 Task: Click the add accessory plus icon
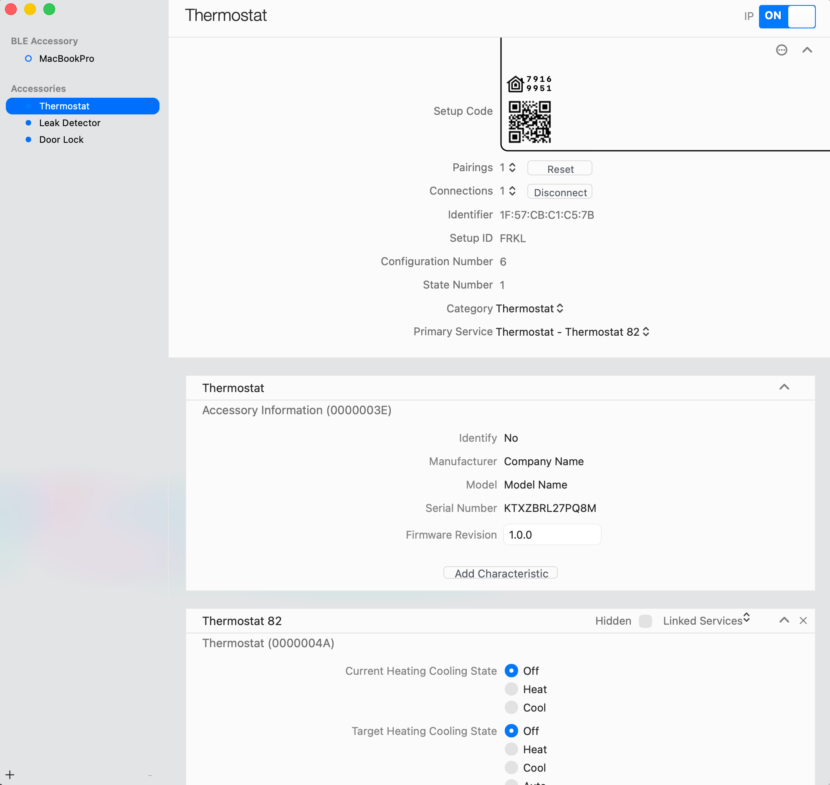coord(10,775)
